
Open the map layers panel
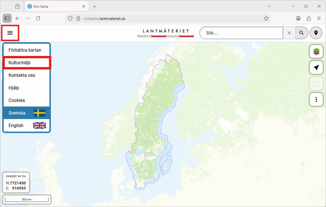pos(316,51)
